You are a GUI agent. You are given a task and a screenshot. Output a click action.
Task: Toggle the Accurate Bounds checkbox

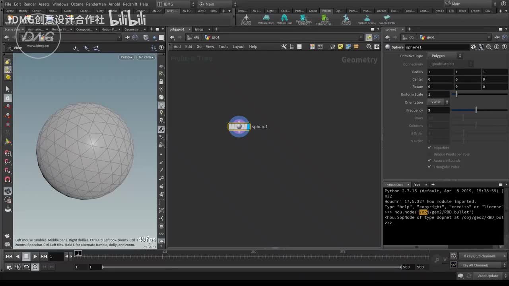point(429,160)
